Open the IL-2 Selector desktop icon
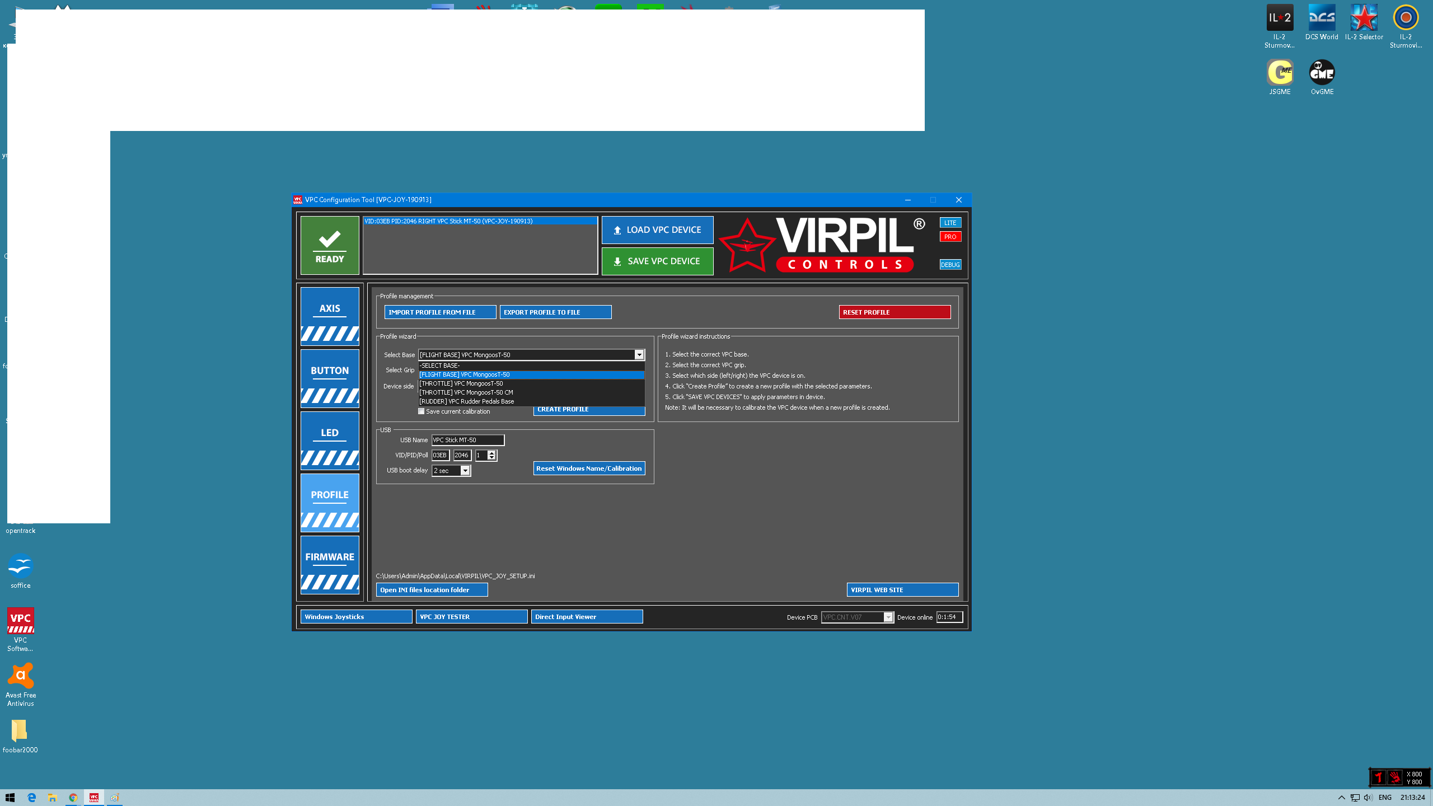1433x806 pixels. pos(1364,22)
